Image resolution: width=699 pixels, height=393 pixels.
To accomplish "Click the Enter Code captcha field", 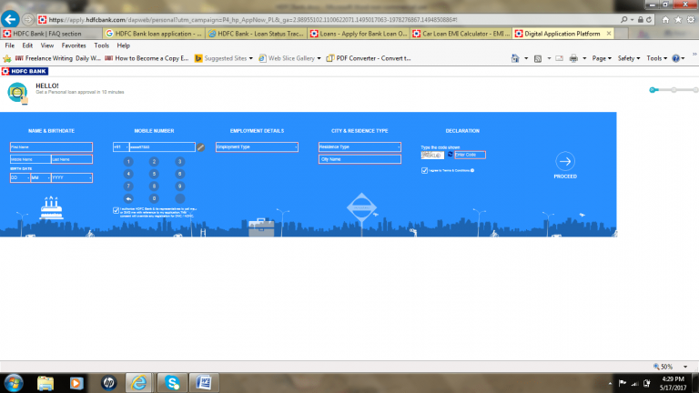I will coord(471,156).
